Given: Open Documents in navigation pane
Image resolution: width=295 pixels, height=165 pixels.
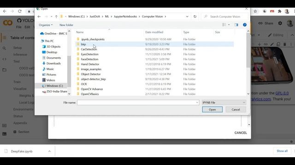Looking at the screenshot, I should [52, 58].
